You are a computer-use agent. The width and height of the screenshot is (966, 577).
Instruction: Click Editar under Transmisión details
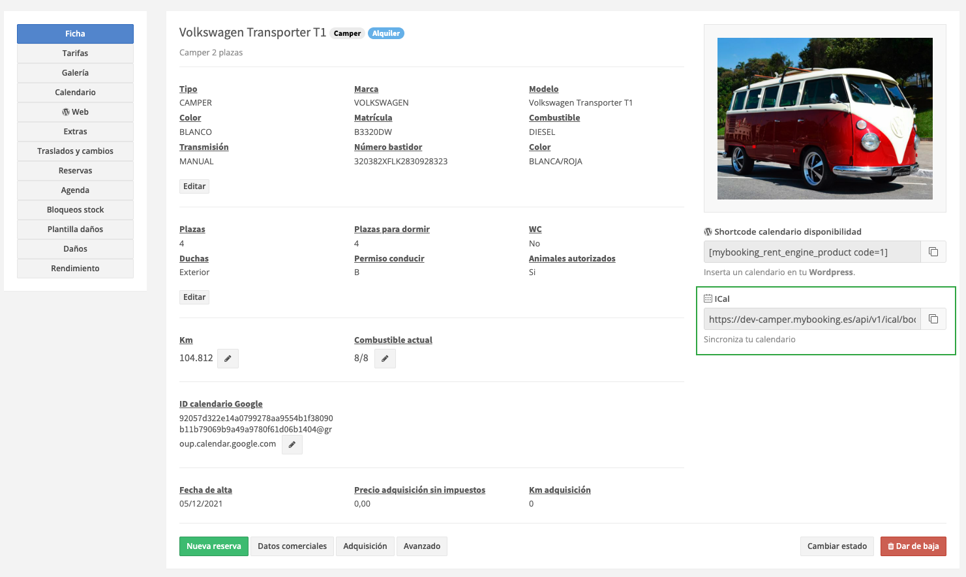[x=194, y=186]
